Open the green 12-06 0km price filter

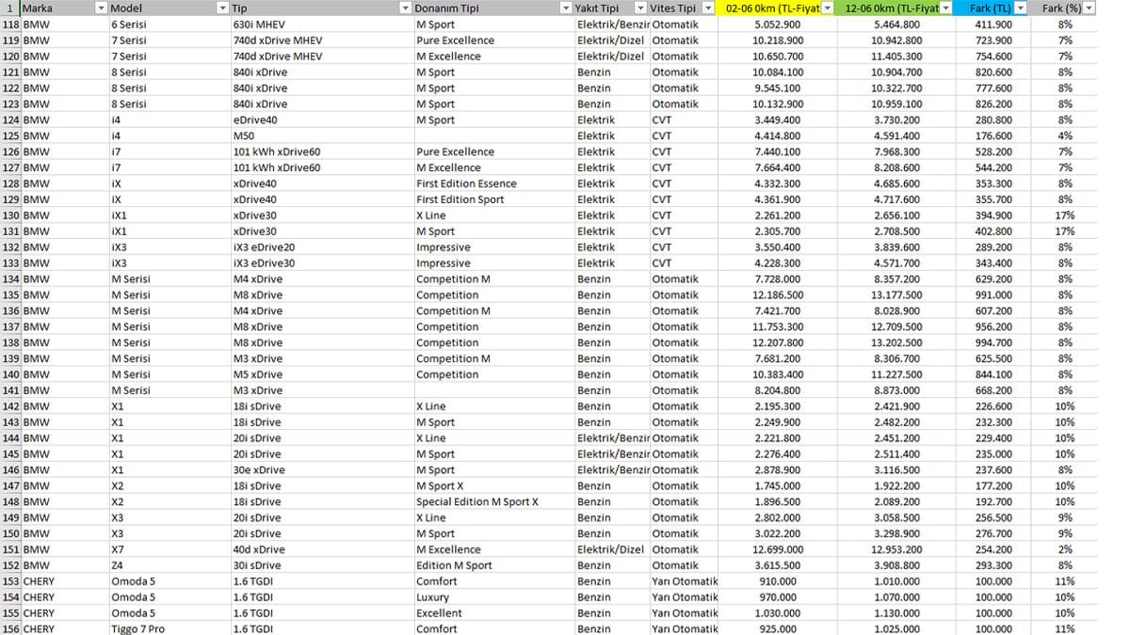[x=947, y=8]
